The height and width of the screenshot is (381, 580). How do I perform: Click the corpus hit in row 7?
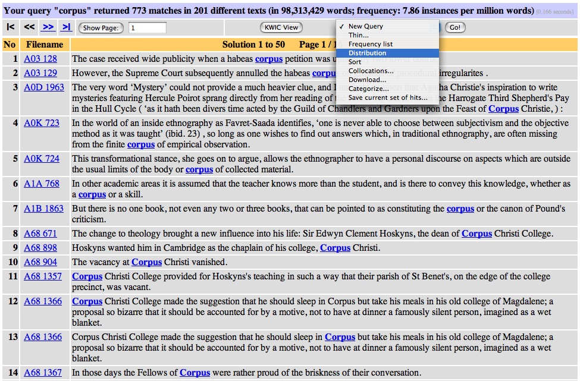pyautogui.click(x=460, y=209)
